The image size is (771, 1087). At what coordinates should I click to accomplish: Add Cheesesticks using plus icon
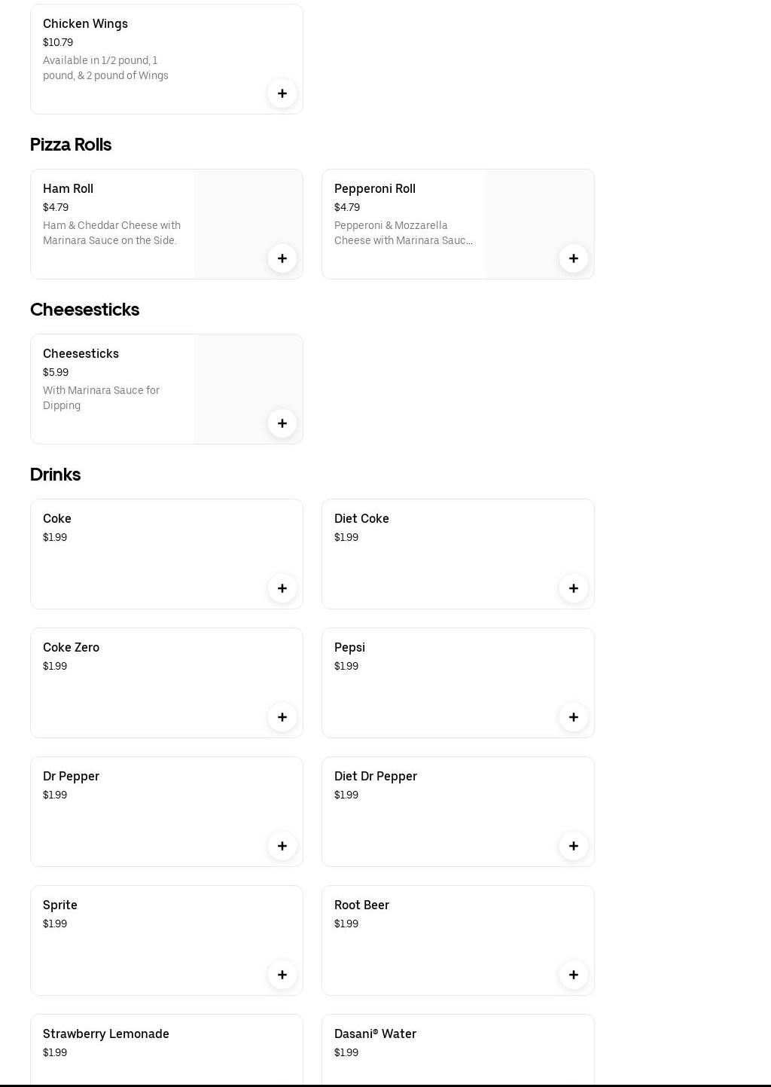[282, 423]
